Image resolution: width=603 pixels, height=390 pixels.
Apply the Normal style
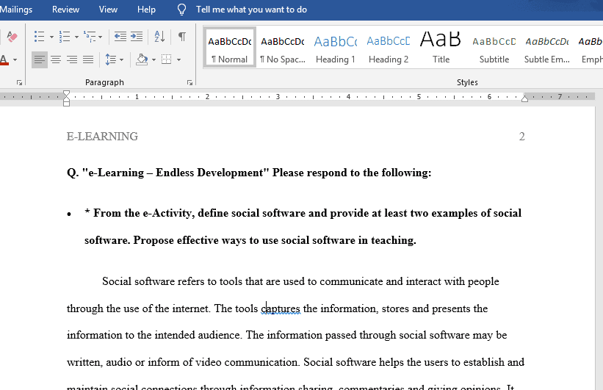[x=230, y=48]
